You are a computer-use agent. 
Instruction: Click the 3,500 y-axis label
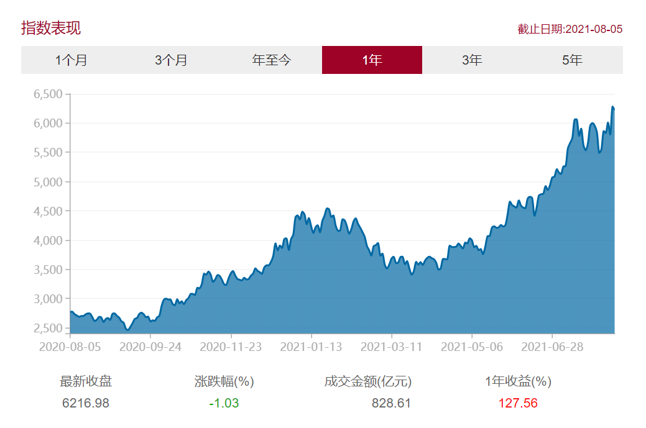[48, 270]
